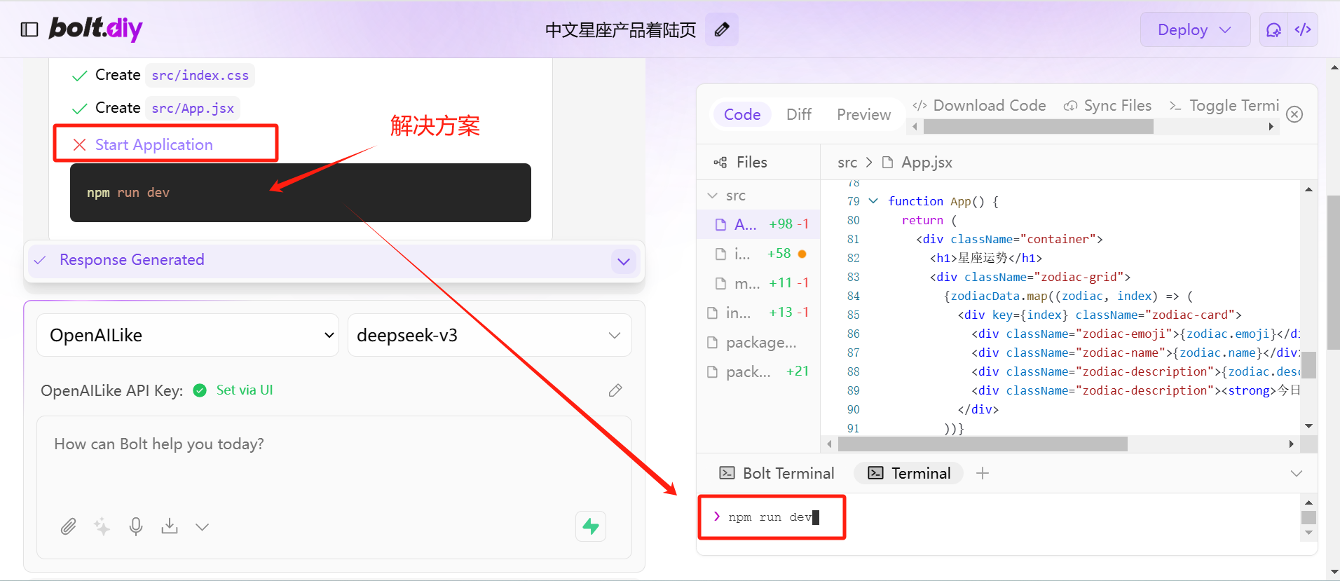Click the export chat download icon
1340x581 pixels.
(170, 526)
